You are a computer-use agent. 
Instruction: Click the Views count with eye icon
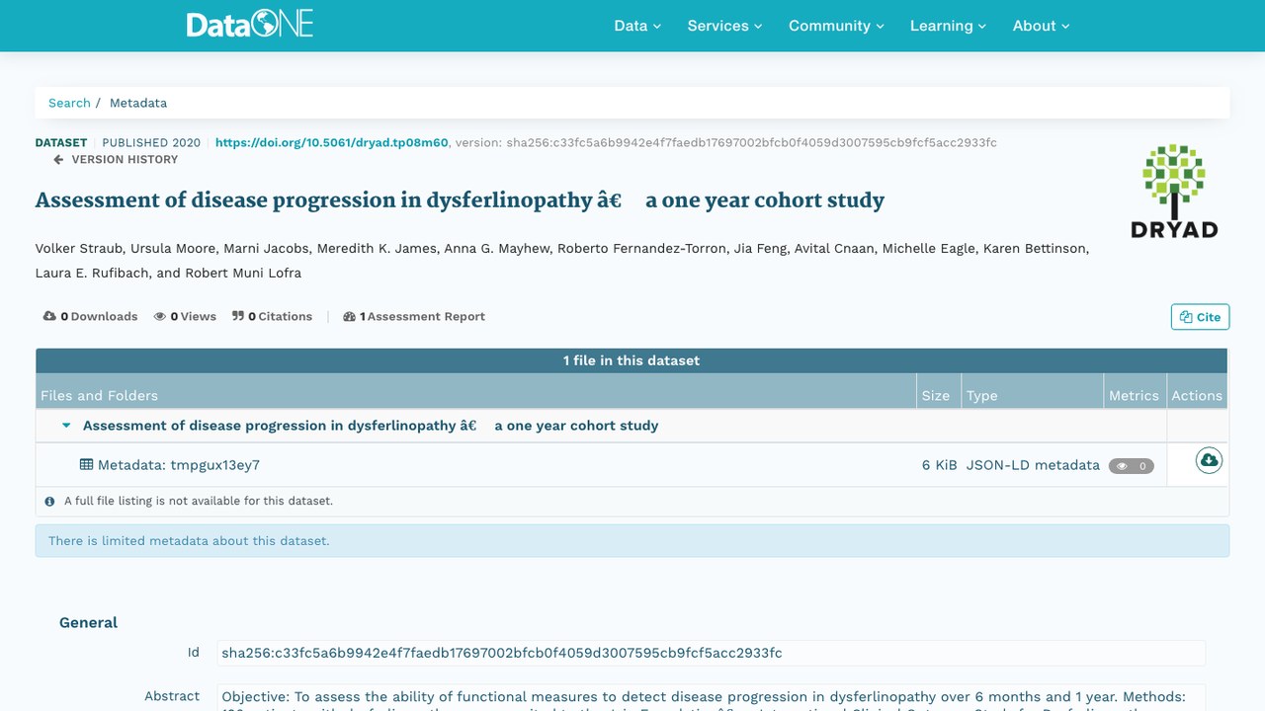[x=185, y=317]
